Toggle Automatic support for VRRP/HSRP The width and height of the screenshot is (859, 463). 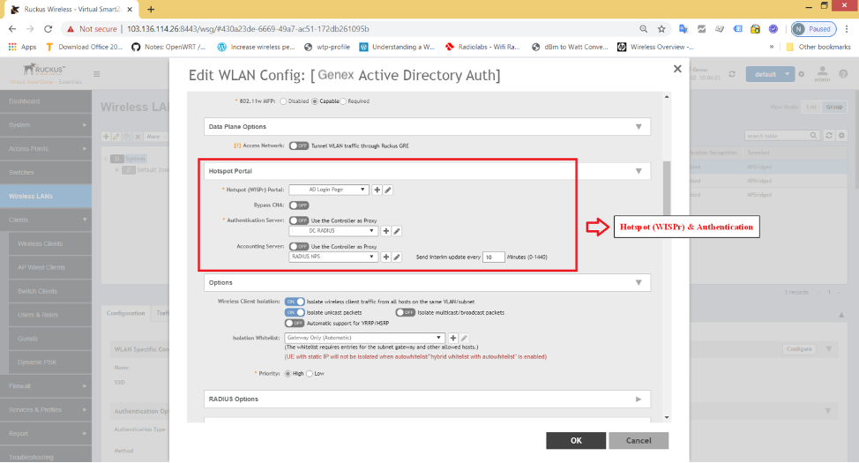coord(295,324)
